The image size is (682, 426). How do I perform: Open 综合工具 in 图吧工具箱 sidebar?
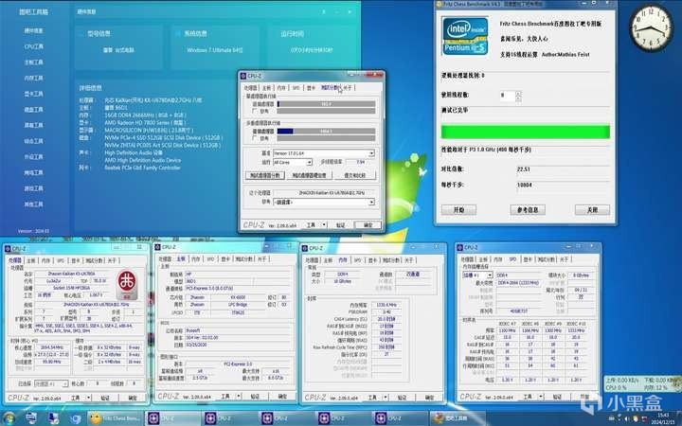(33, 141)
